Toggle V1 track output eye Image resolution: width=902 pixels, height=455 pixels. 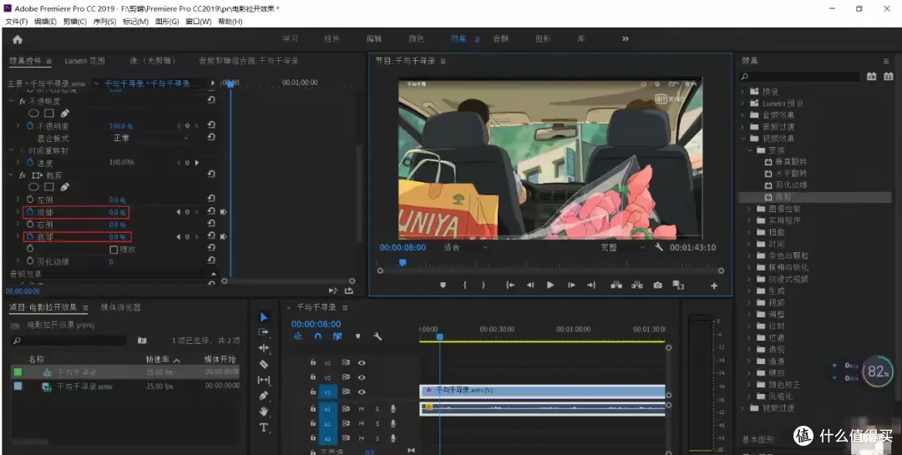point(362,392)
